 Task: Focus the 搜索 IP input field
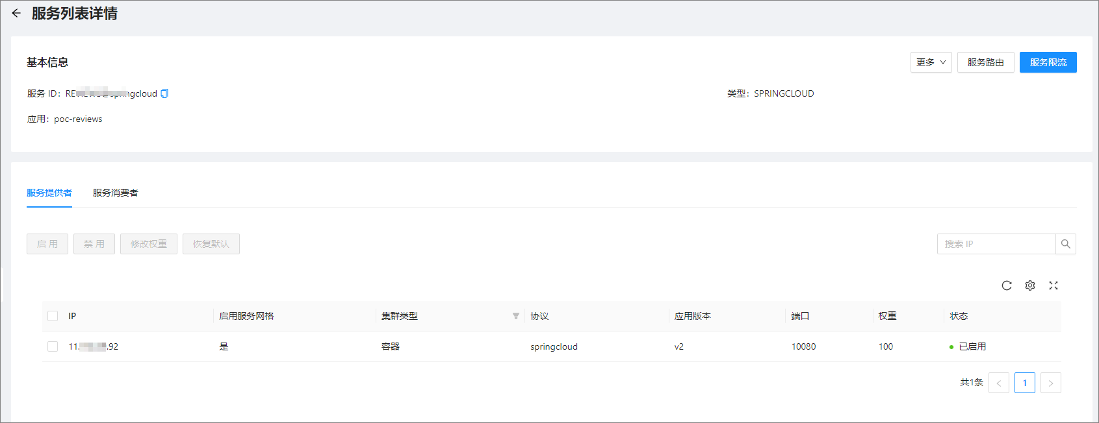click(x=996, y=244)
